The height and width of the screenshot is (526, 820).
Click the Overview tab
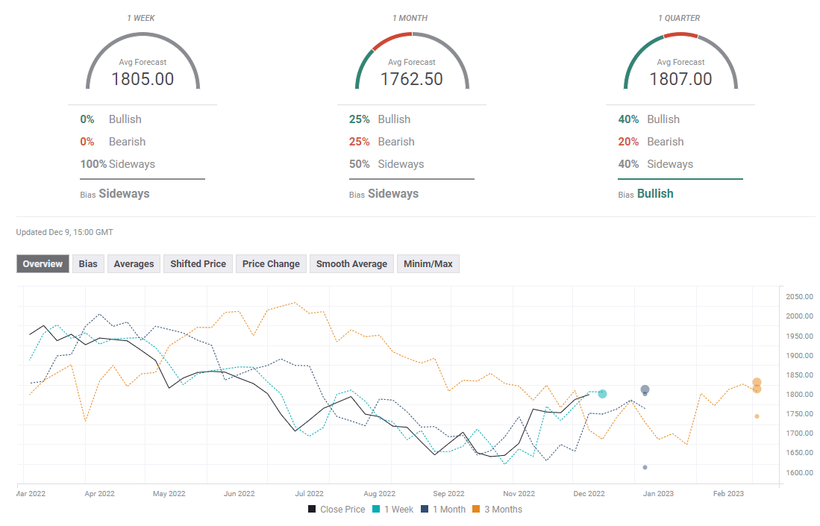point(43,264)
